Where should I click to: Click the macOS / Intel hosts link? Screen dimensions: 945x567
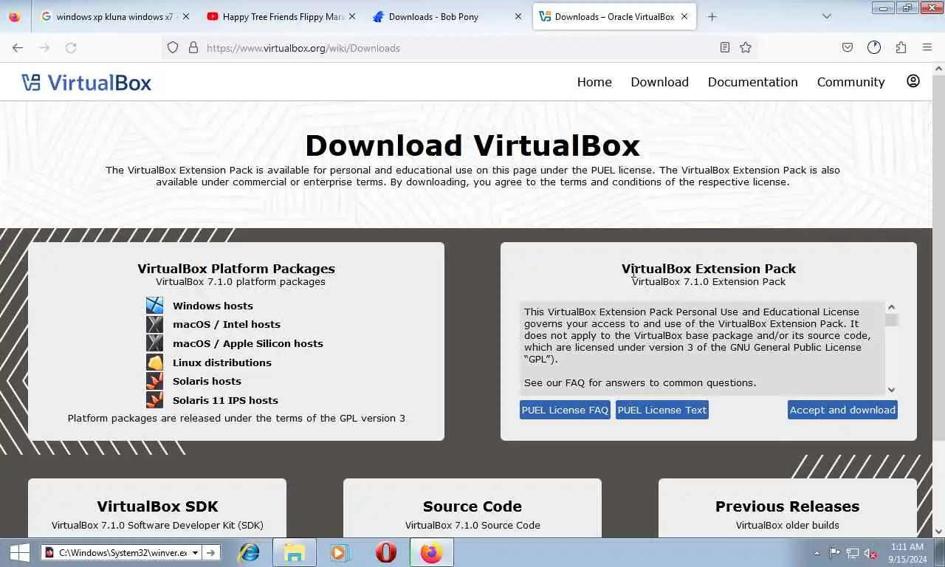click(227, 324)
